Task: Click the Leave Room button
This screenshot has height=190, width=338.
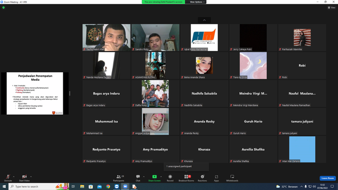Action: pyautogui.click(x=327, y=178)
